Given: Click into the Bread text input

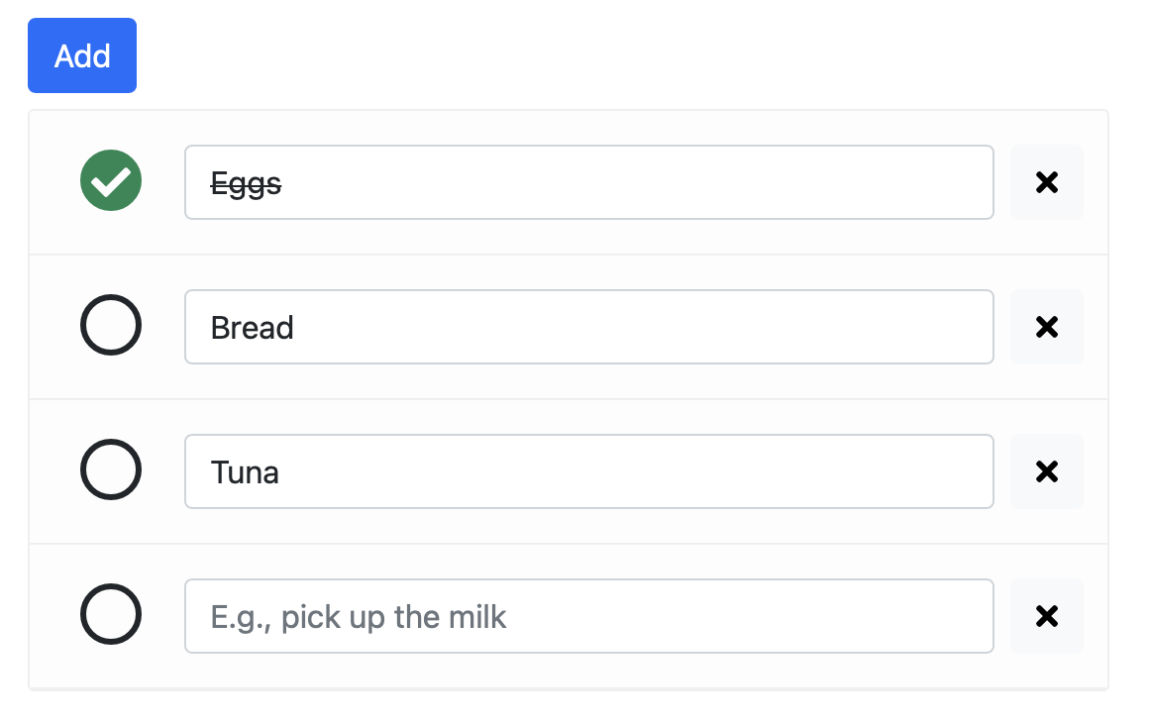Looking at the screenshot, I should point(588,327).
